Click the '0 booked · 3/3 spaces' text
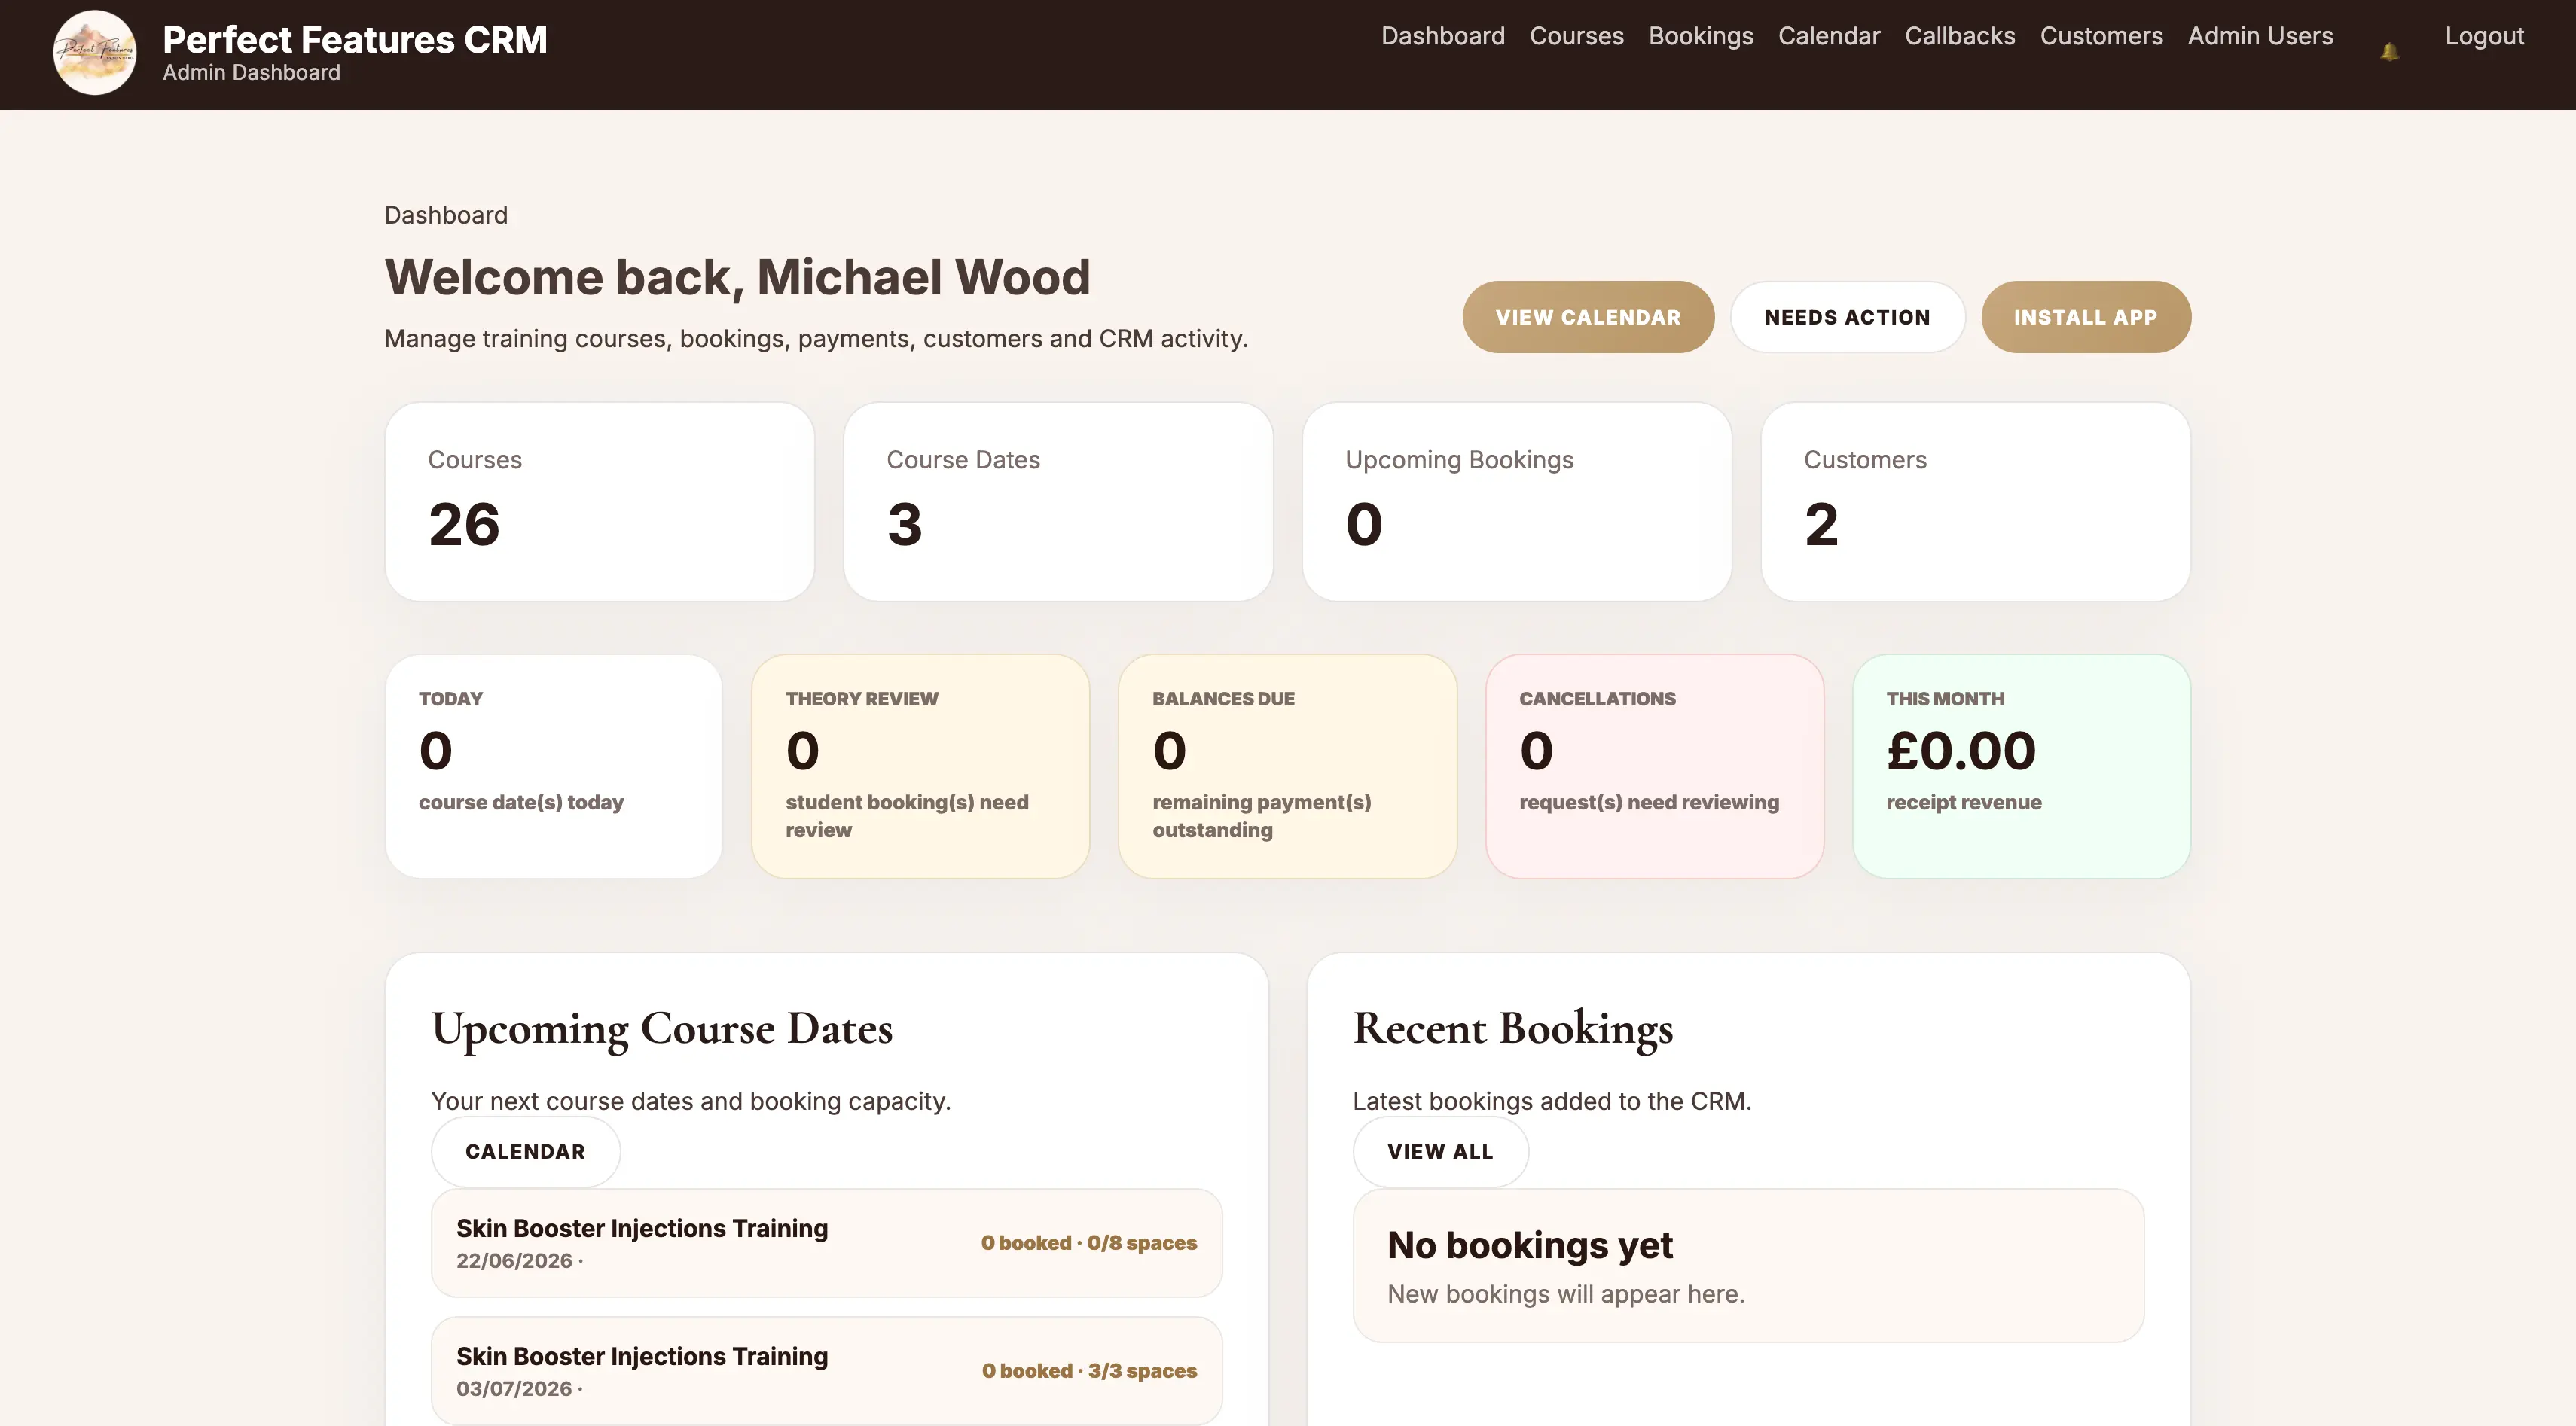Image resolution: width=2576 pixels, height=1426 pixels. click(x=1089, y=1371)
